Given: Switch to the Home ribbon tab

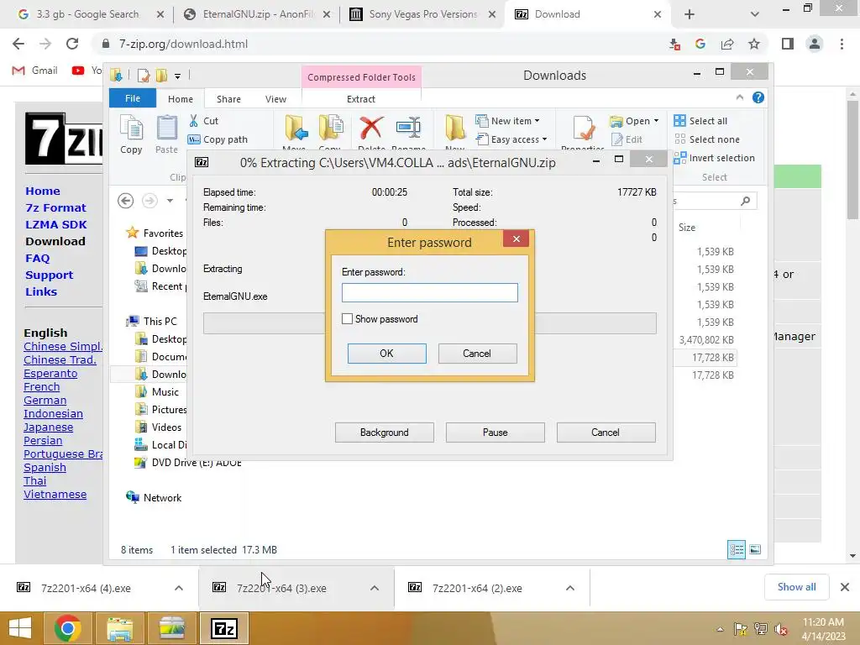Looking at the screenshot, I should pyautogui.click(x=181, y=99).
